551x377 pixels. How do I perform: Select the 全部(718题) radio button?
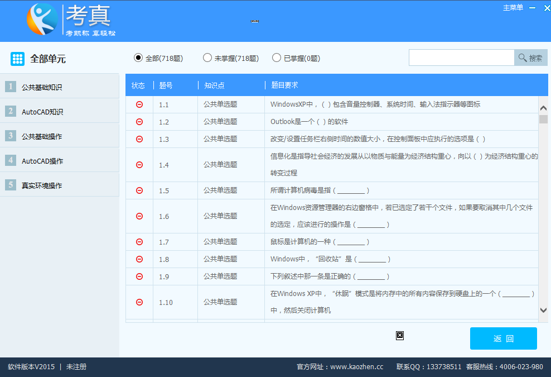pos(138,58)
